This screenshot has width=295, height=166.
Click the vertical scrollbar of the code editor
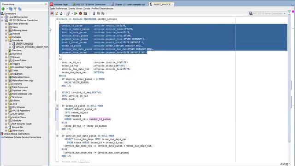[x=289, y=78]
